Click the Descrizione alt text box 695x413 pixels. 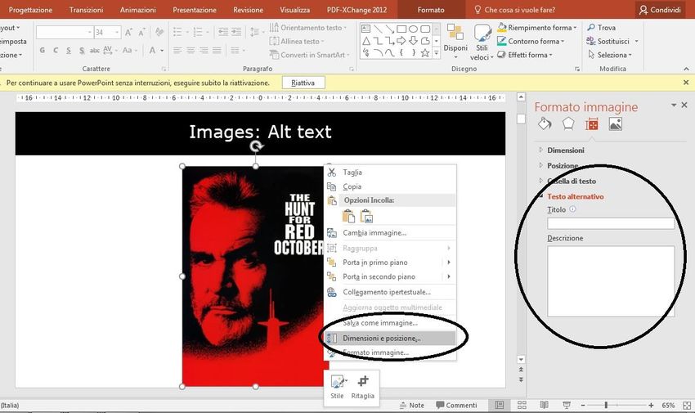611,281
